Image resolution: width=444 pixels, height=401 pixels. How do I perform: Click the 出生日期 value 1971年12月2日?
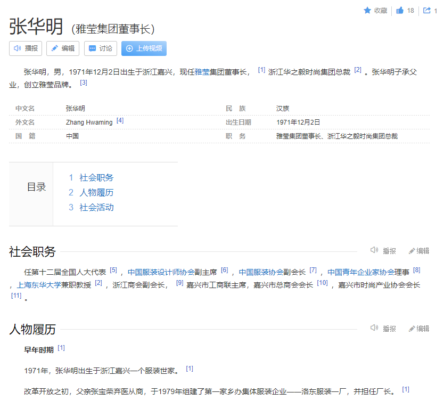coord(298,122)
